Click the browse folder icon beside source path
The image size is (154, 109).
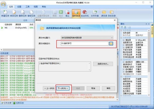pos(111,43)
